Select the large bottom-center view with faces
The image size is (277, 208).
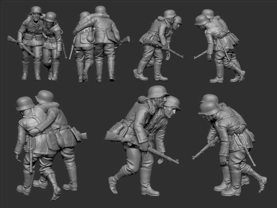pos(143,141)
